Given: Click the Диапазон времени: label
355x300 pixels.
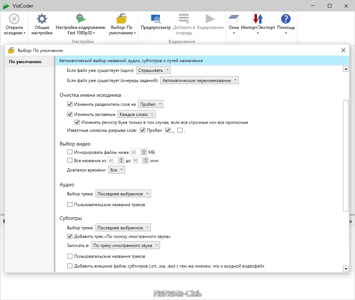Looking at the screenshot, I should pyautogui.click(x=86, y=170).
